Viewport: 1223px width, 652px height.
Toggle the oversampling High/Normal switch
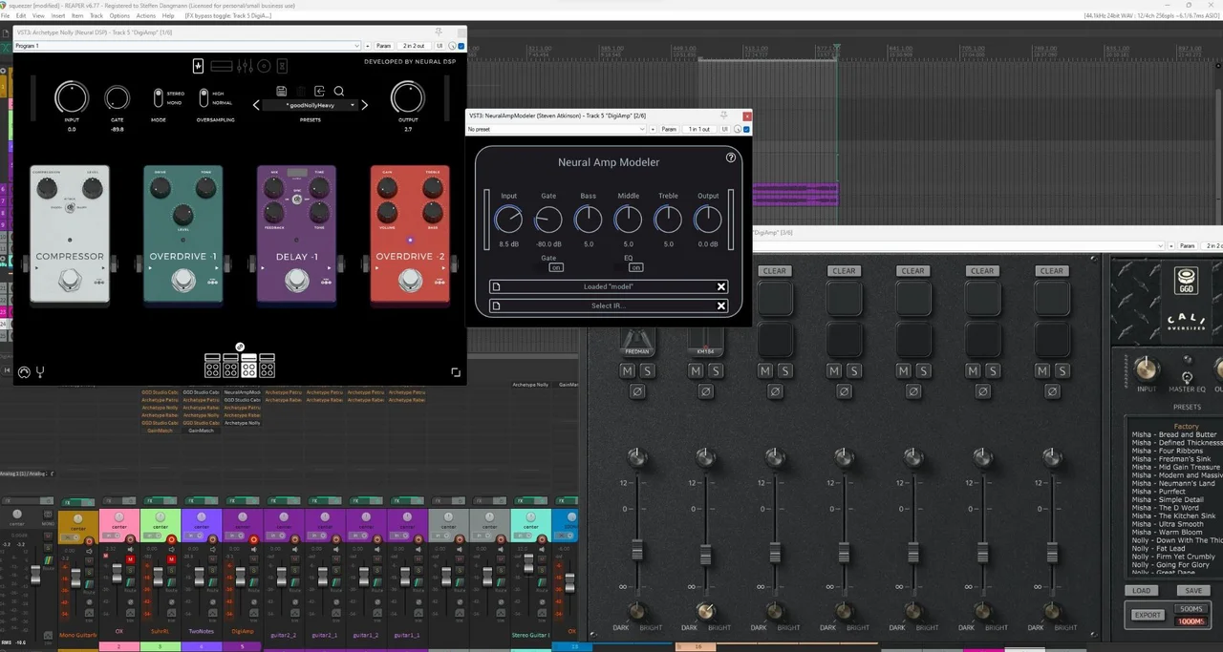tap(204, 97)
